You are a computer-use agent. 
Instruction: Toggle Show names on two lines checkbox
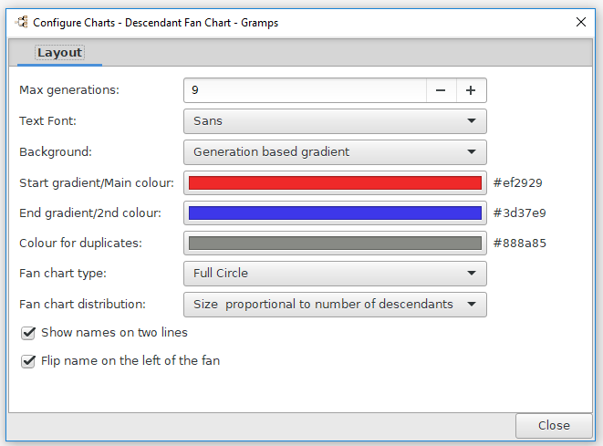coord(28,333)
